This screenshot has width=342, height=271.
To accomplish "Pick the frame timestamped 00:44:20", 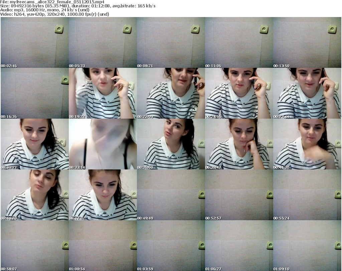I will (35, 195).
